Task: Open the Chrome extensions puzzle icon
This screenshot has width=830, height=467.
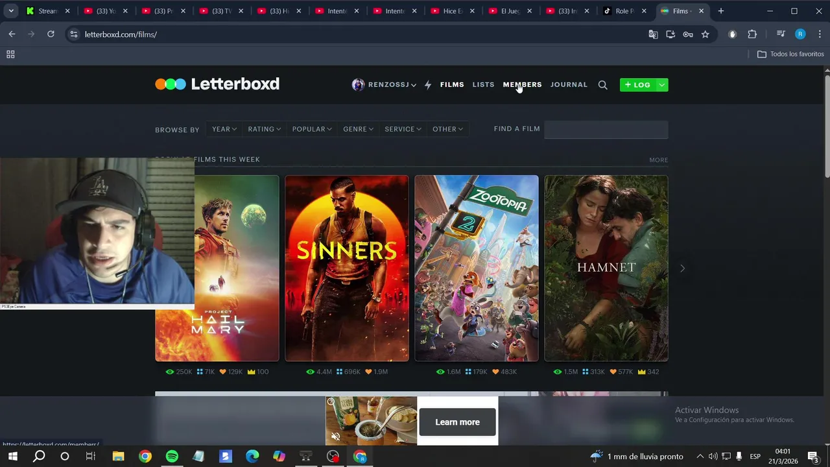Action: pyautogui.click(x=752, y=34)
